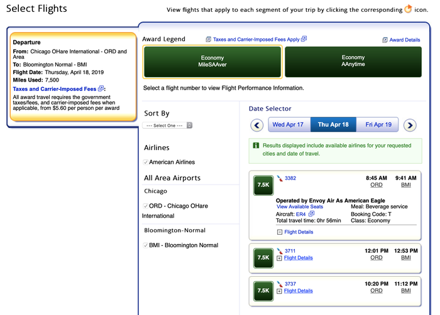Click BMI under 11:12 PM arrival
Image resolution: width=440 pixels, height=315 pixels.
[x=406, y=291]
